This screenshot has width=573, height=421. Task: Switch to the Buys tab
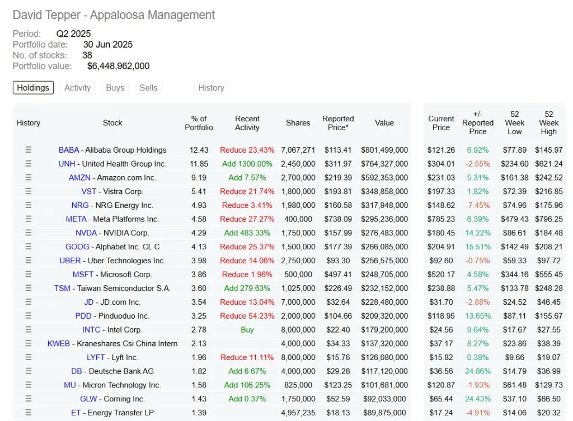[115, 88]
